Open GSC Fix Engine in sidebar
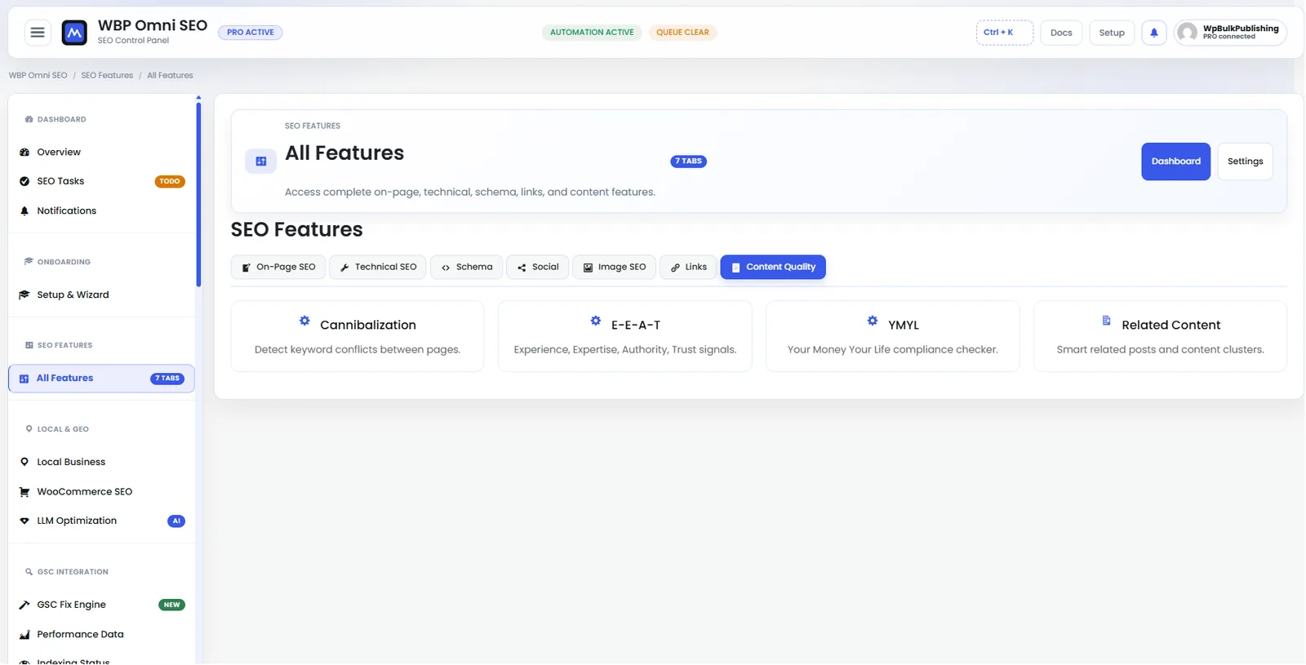This screenshot has height=665, width=1306. 102,605
